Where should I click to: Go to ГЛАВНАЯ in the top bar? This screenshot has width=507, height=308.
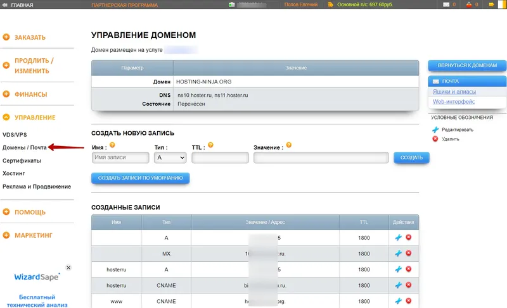(x=22, y=5)
